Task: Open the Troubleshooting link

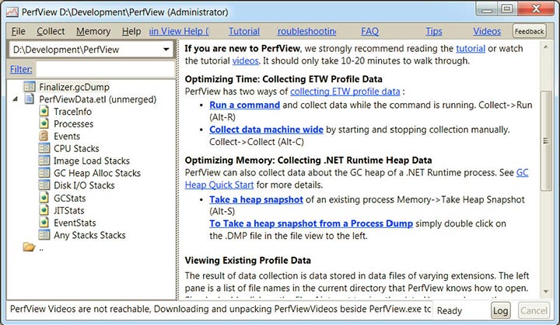Action: coord(306,31)
